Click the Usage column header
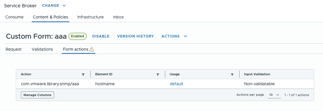323x111 pixels. click(175, 74)
